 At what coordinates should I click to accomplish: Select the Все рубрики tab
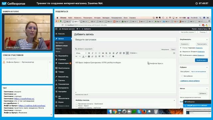tap(185, 72)
